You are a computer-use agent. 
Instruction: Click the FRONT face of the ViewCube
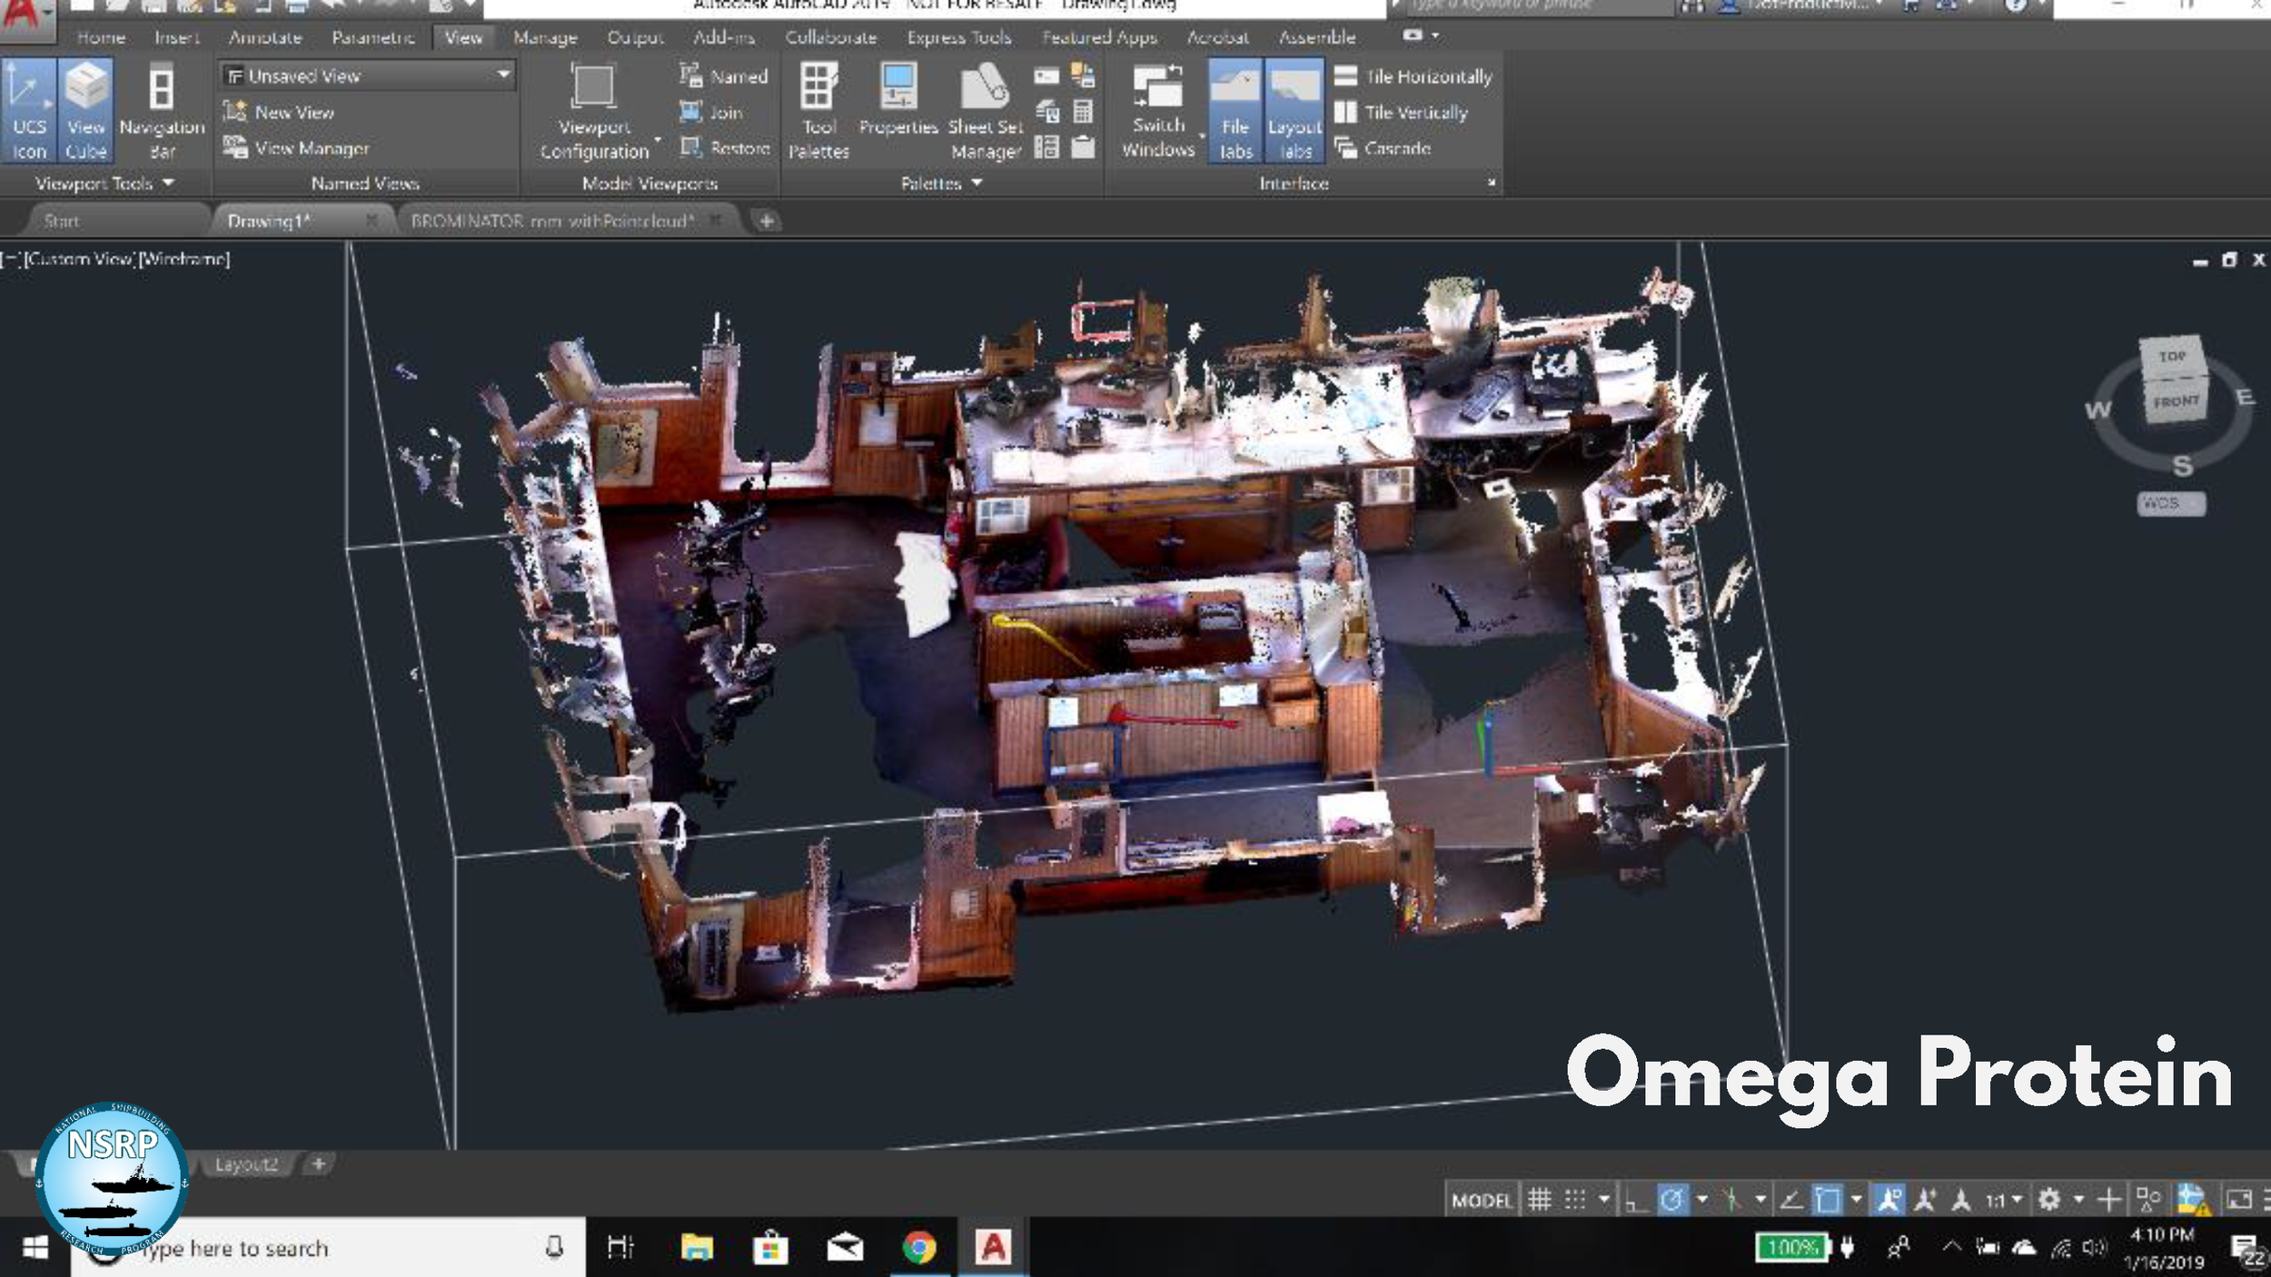tap(2177, 401)
